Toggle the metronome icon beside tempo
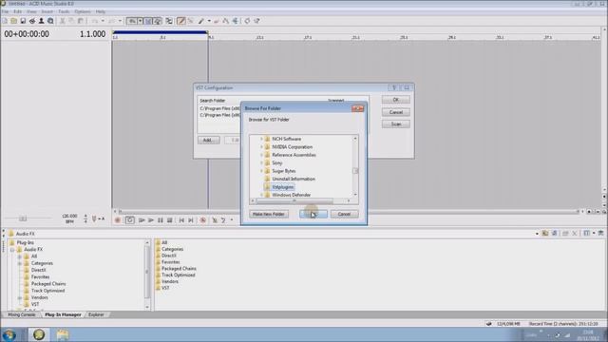 [94, 219]
